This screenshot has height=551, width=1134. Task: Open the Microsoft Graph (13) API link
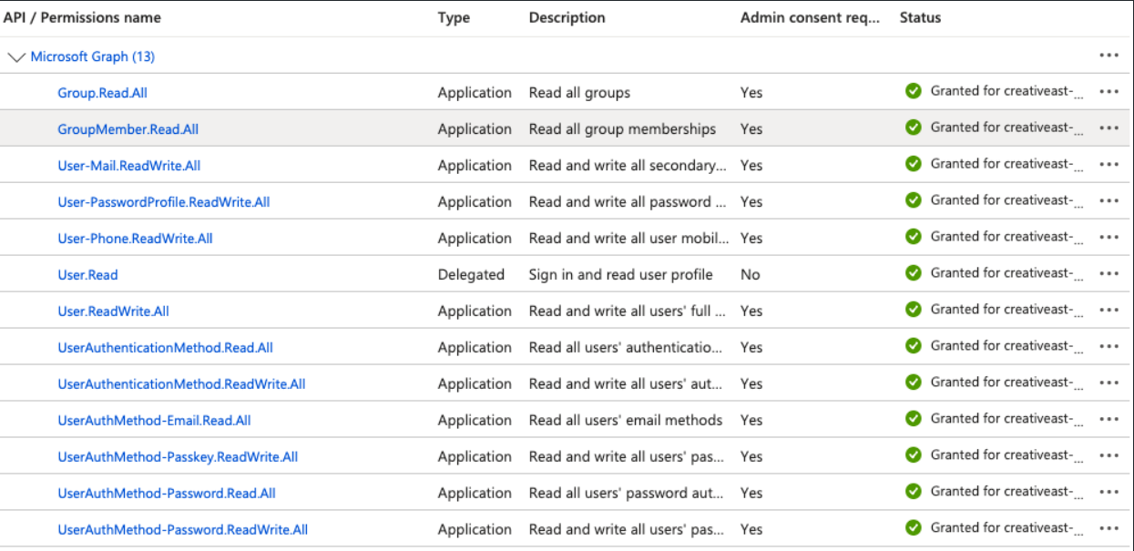[92, 56]
